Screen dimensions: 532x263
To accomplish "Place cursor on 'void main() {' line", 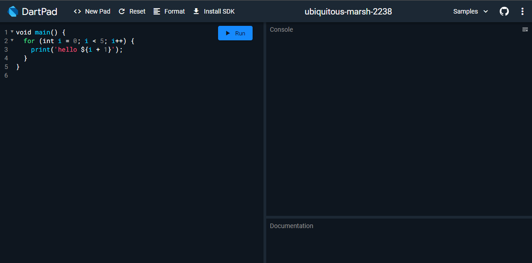I will 41,33.
